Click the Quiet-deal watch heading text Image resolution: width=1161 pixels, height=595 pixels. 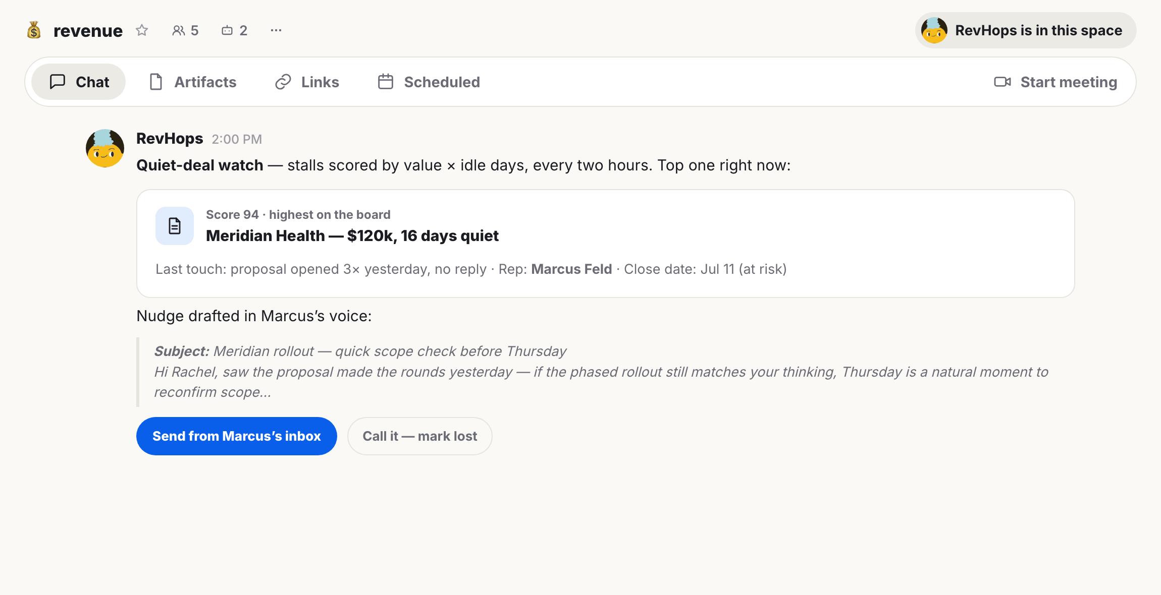point(200,165)
